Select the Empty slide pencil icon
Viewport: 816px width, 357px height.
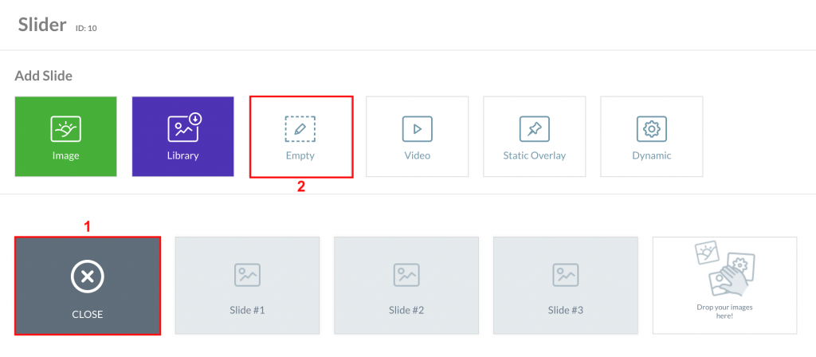(x=300, y=129)
